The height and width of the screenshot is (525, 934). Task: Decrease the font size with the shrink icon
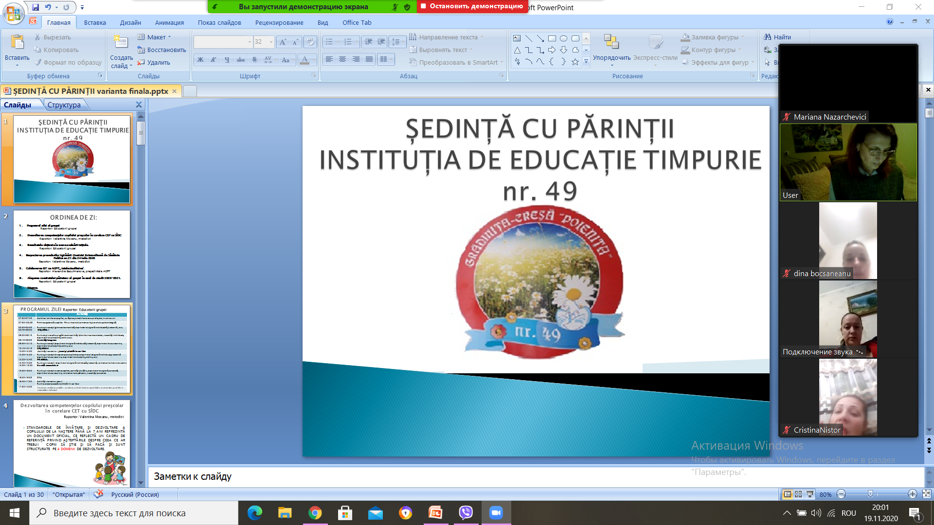tap(295, 42)
